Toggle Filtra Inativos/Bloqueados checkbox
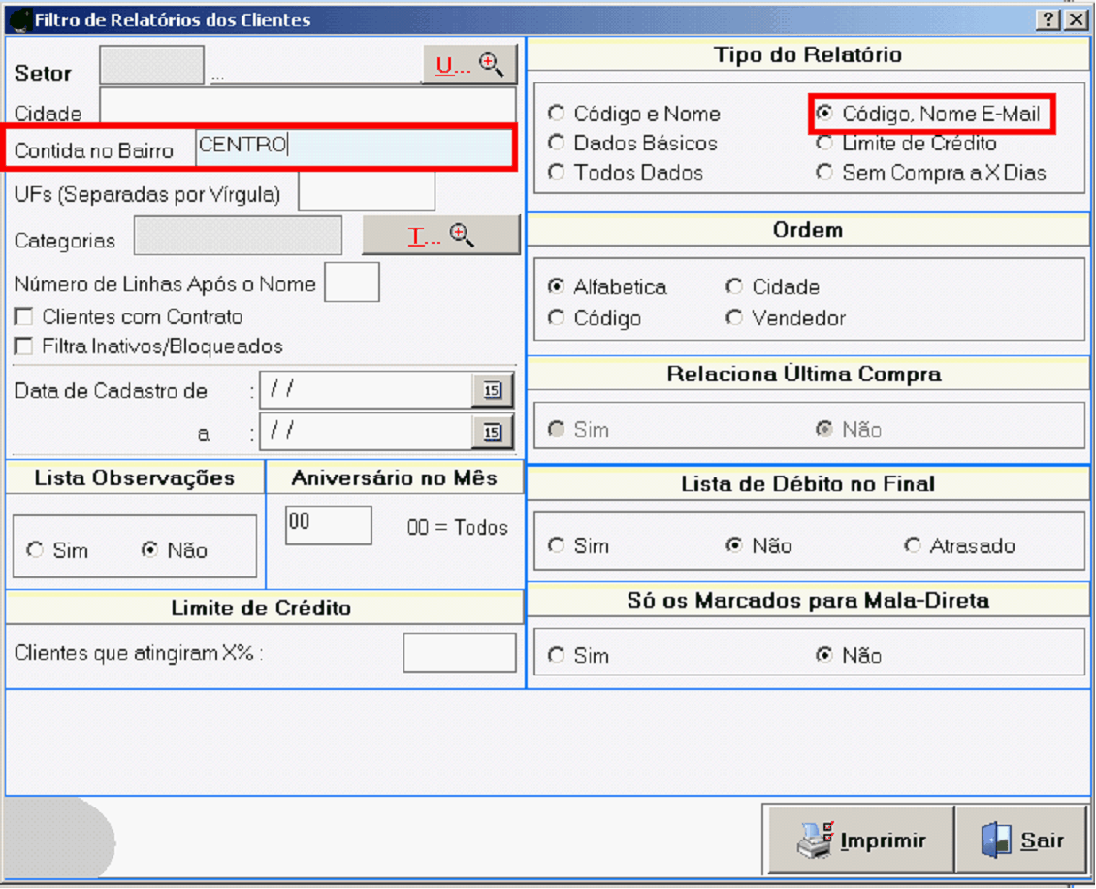 point(24,346)
